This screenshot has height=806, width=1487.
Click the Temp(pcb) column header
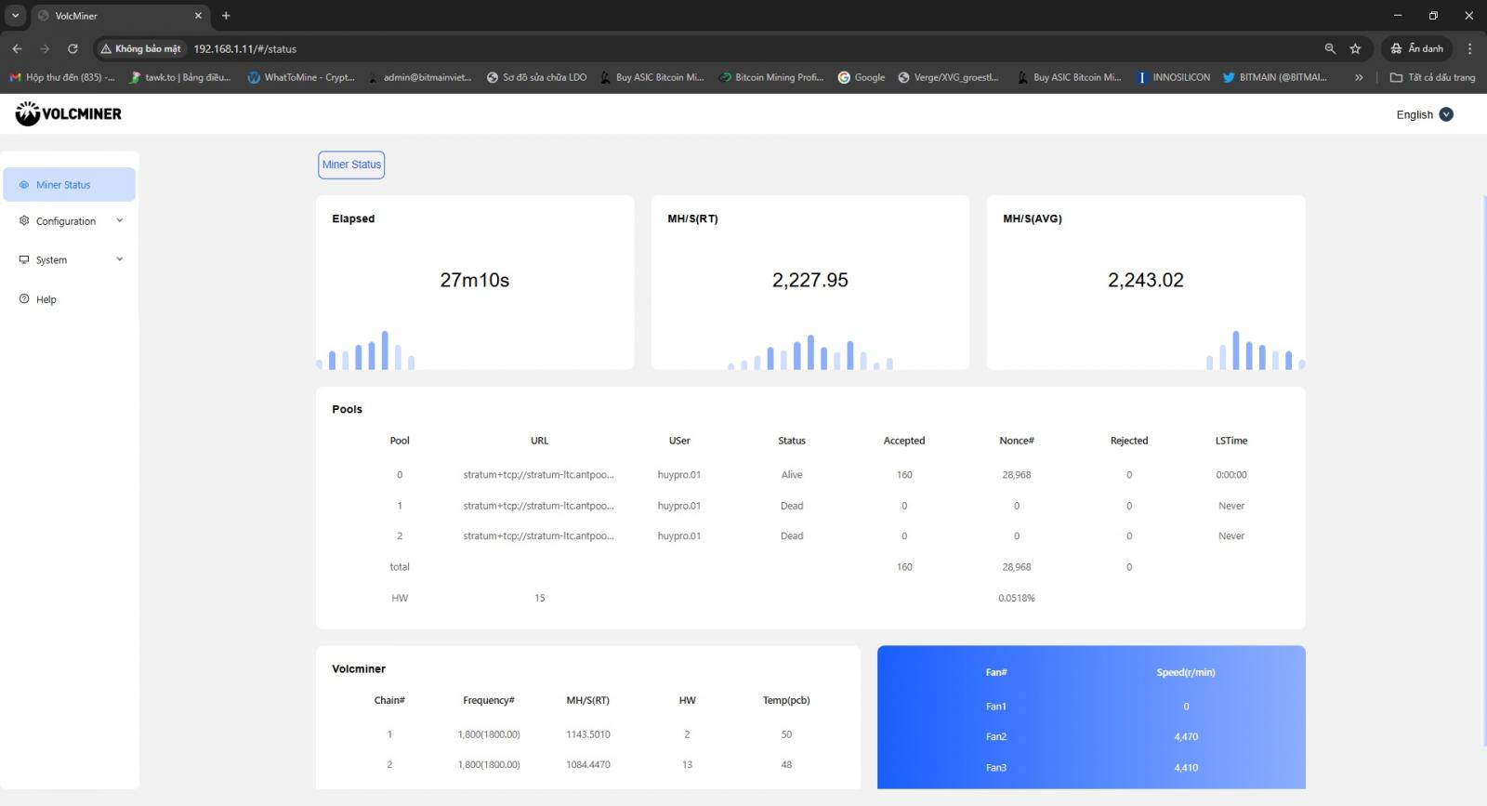tap(786, 700)
